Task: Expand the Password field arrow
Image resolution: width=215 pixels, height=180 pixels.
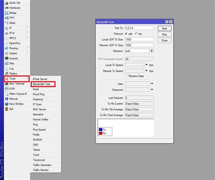Action: click(152, 90)
